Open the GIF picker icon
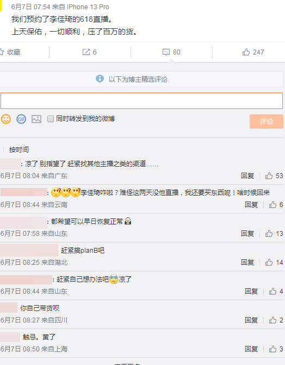285x365 pixels. tap(21, 119)
